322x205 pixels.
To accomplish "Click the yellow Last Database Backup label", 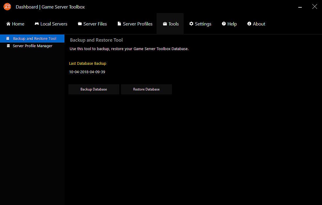I will (x=88, y=64).
